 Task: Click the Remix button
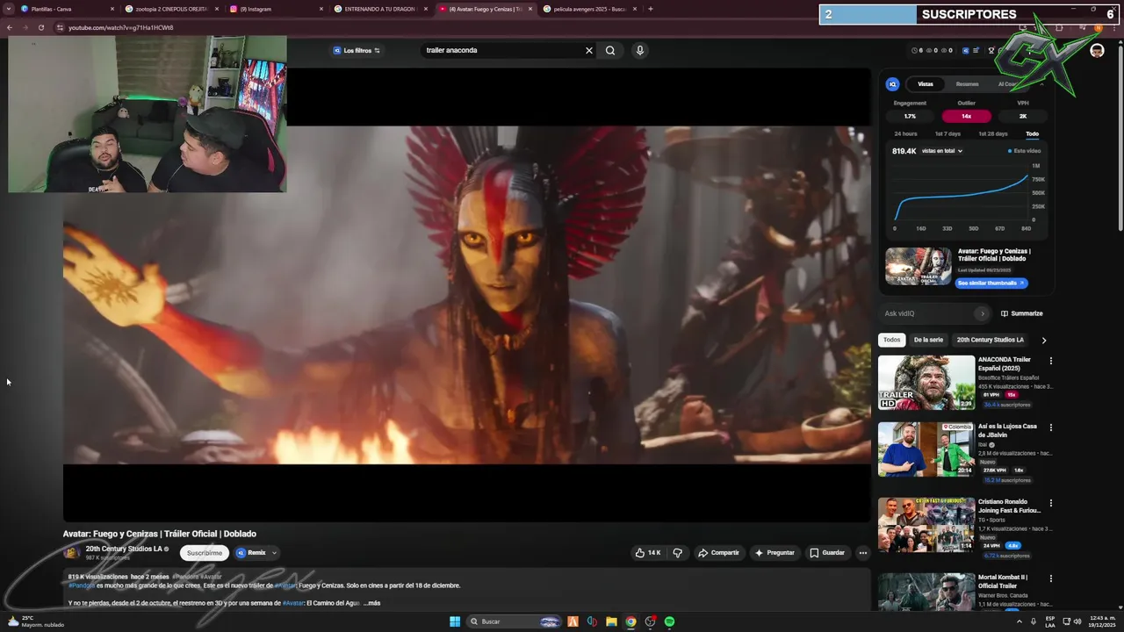click(251, 553)
